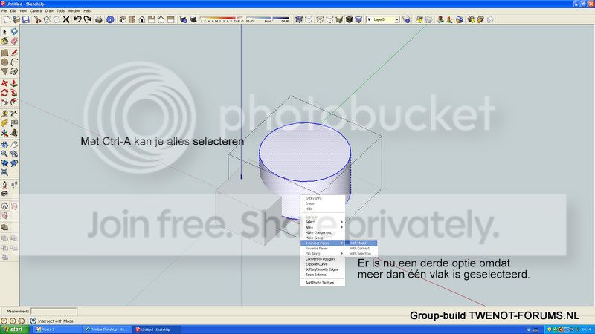Choose Add Photo Texture option

click(323, 283)
